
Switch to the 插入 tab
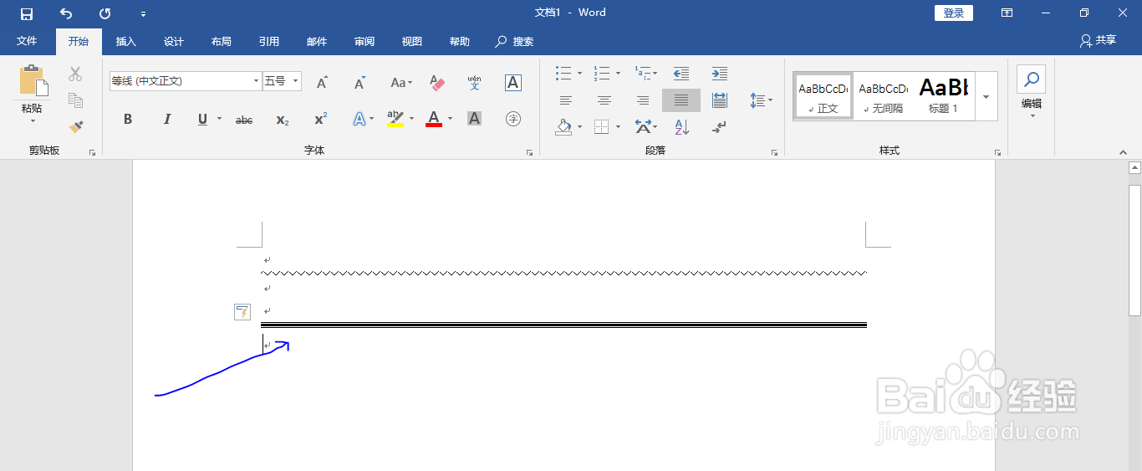[125, 42]
